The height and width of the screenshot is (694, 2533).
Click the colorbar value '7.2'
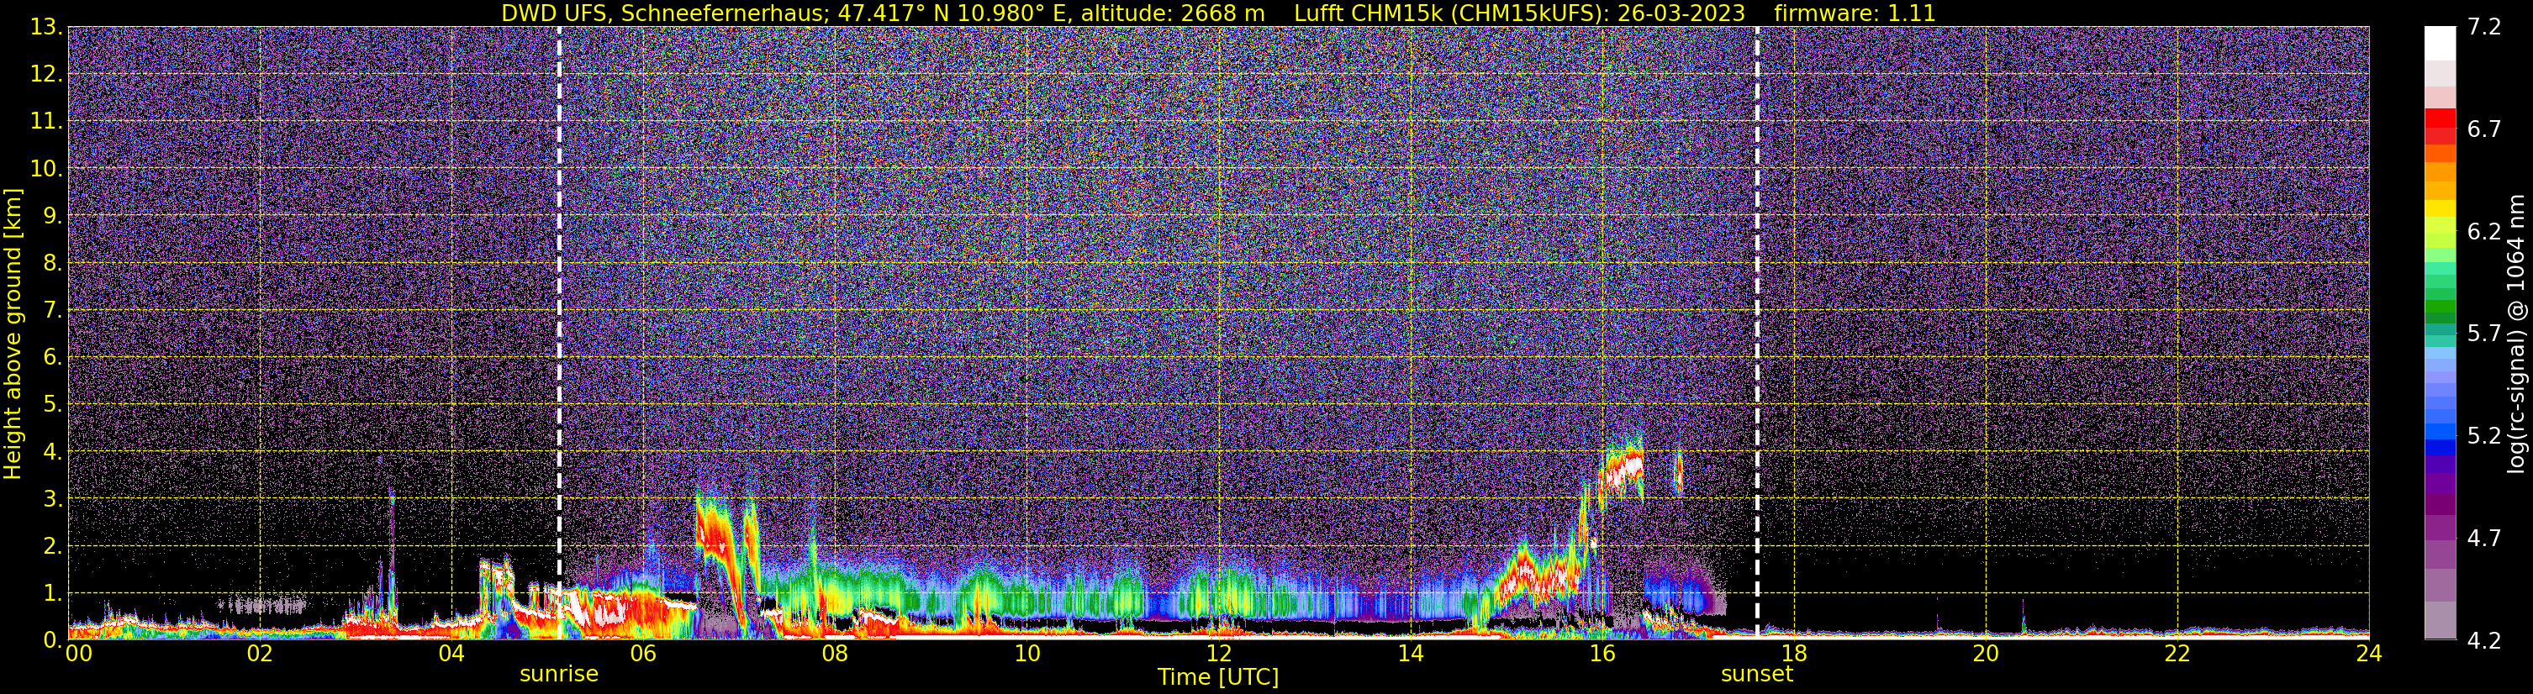[2484, 28]
